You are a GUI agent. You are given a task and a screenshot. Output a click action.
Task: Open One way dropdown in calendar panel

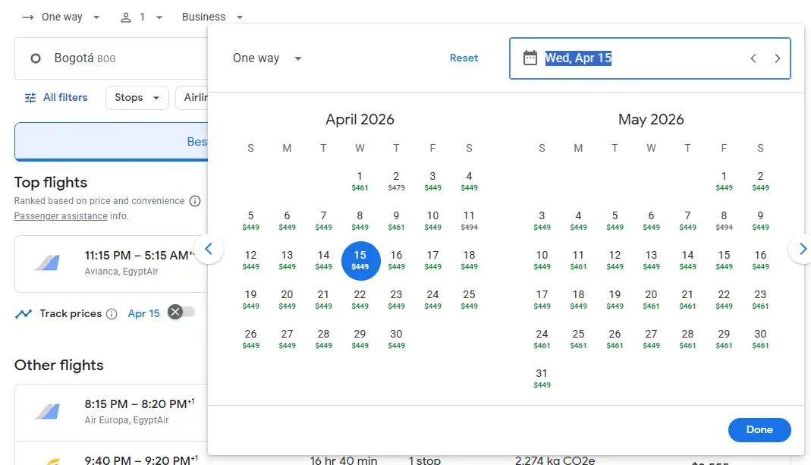[267, 58]
